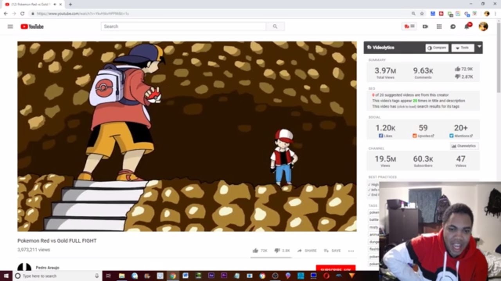Open the blue extension icon in toolbar
501x281 pixels.
[433, 13]
